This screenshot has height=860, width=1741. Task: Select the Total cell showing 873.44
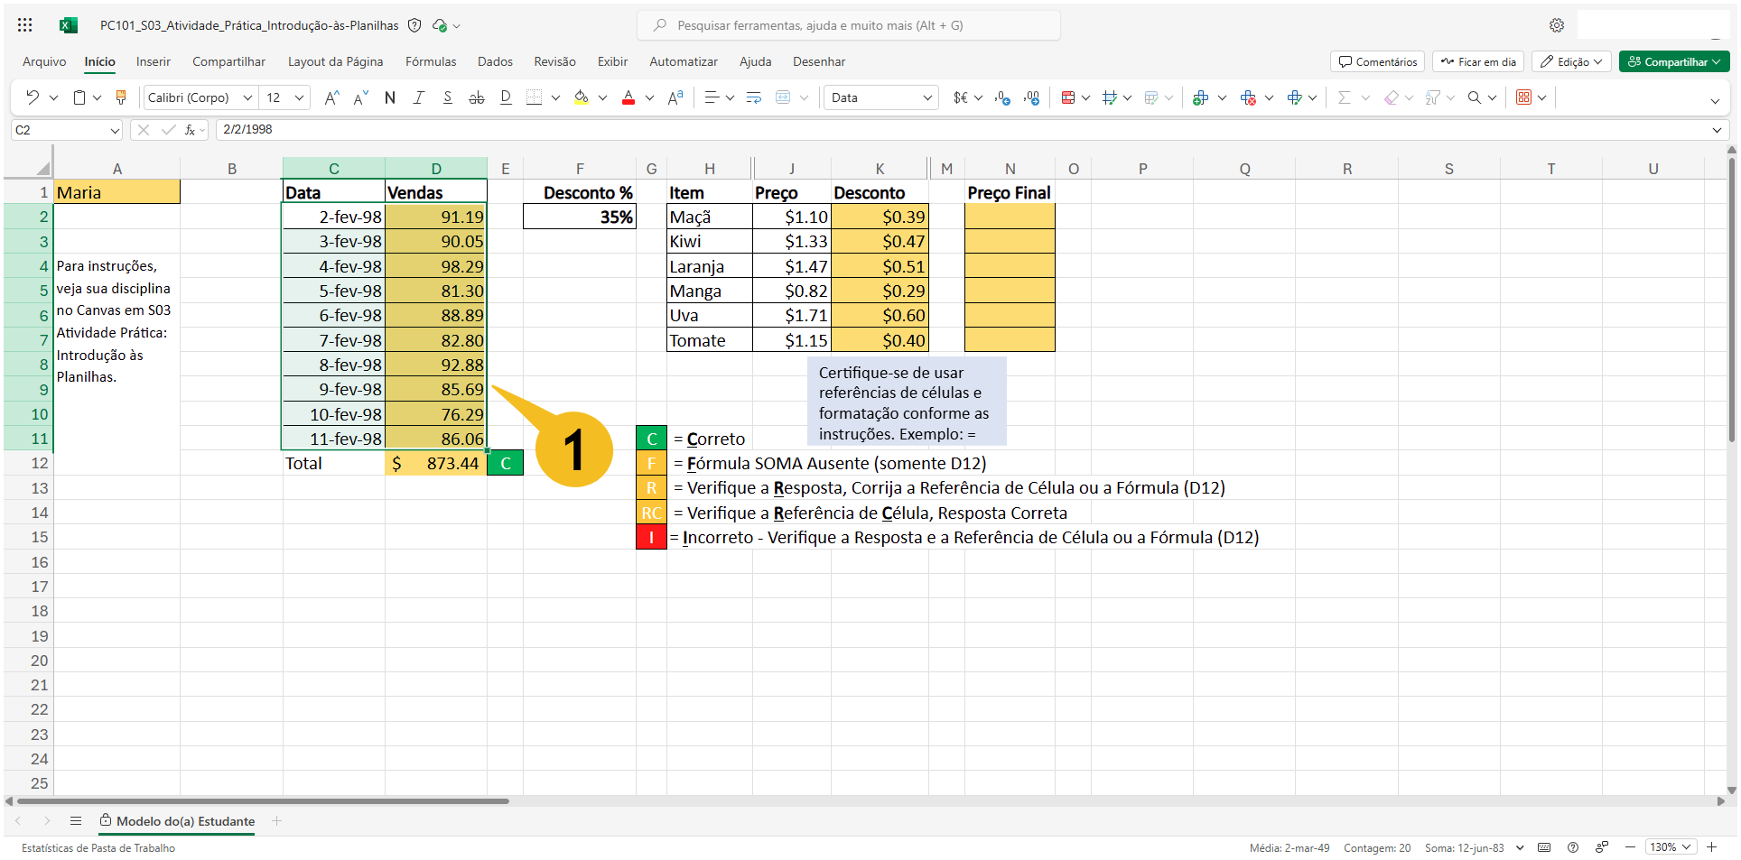pos(436,463)
